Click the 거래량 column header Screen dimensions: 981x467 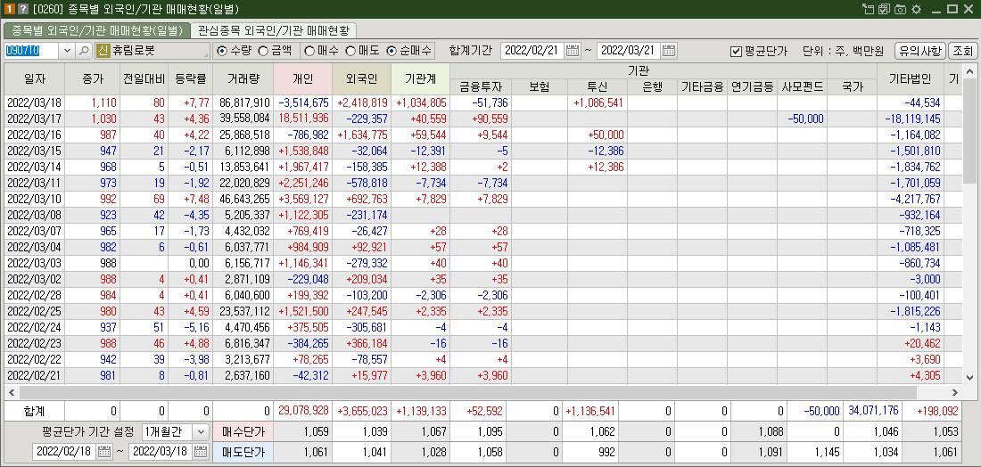[x=243, y=78]
